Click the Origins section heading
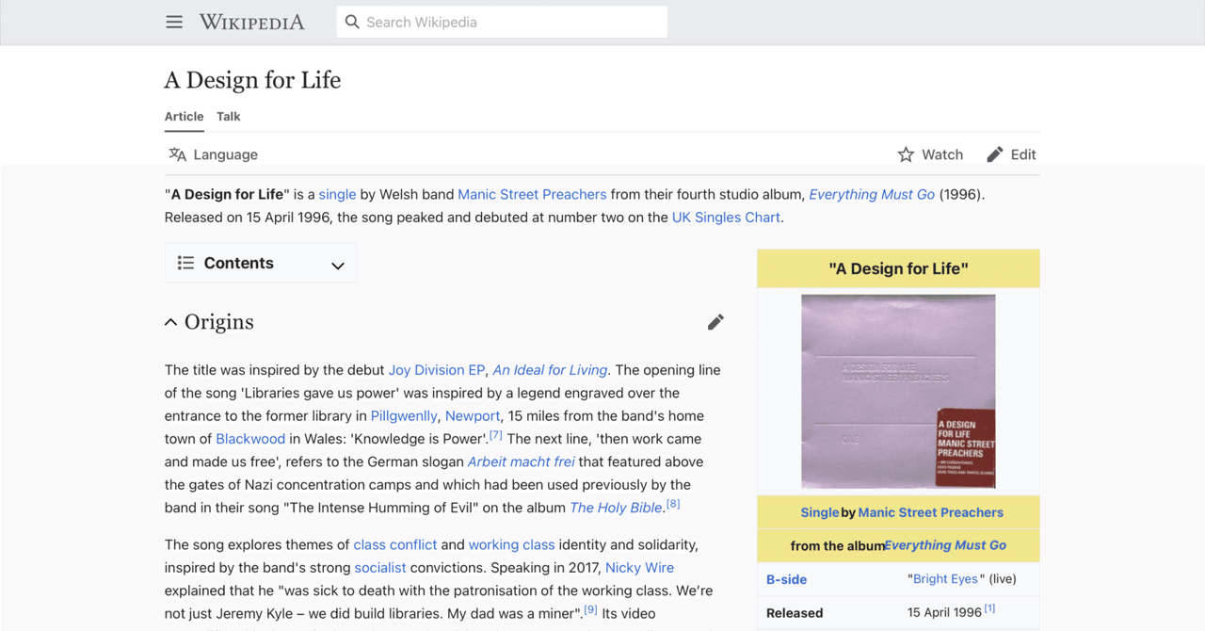This screenshot has height=631, width=1205. [219, 322]
